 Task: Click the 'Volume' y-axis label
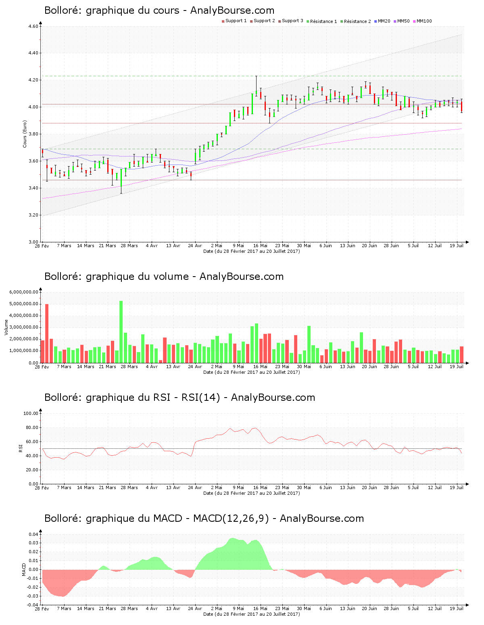tap(6, 327)
